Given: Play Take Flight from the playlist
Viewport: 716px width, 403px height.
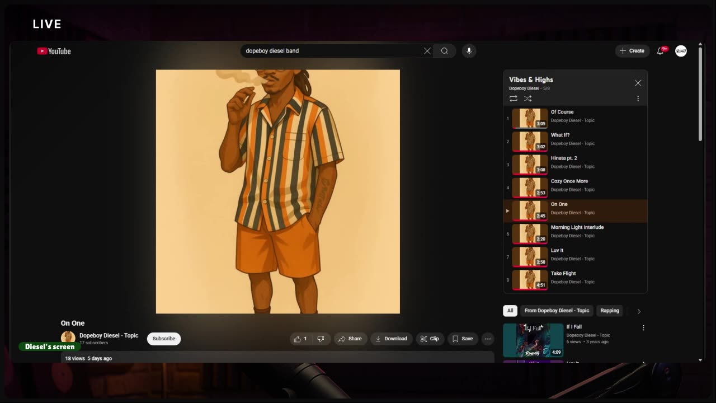Looking at the screenshot, I should [x=575, y=280].
